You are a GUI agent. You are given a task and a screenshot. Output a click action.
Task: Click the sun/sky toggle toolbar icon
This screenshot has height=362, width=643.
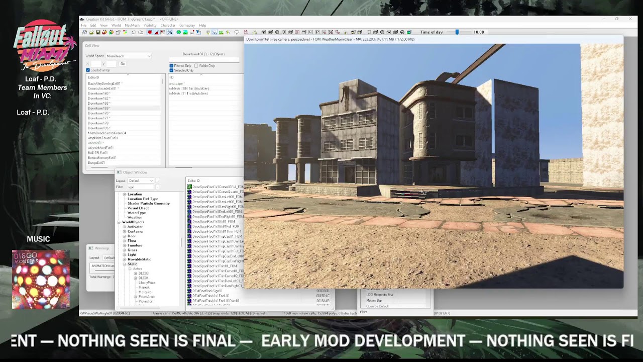point(228,32)
